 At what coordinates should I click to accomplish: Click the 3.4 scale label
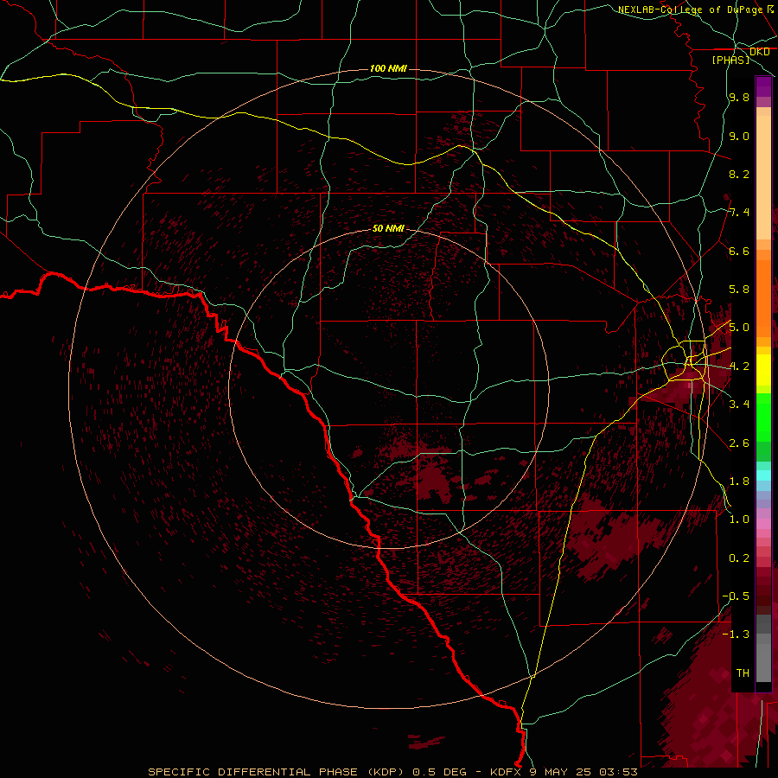click(739, 405)
